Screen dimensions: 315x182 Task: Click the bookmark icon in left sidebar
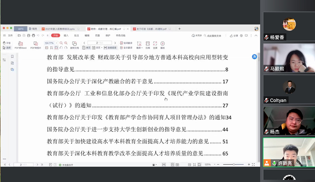tap(12, 56)
